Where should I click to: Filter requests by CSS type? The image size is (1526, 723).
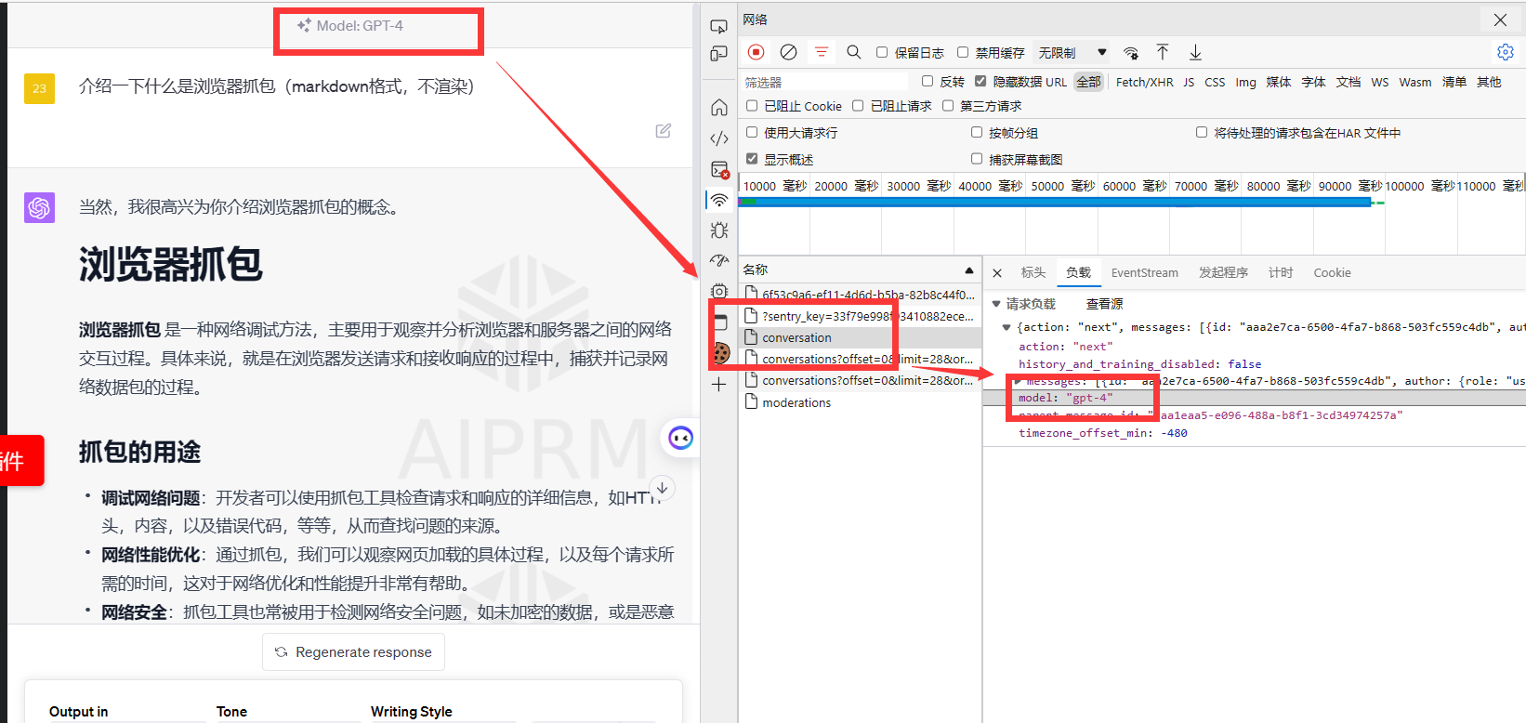point(1215,82)
